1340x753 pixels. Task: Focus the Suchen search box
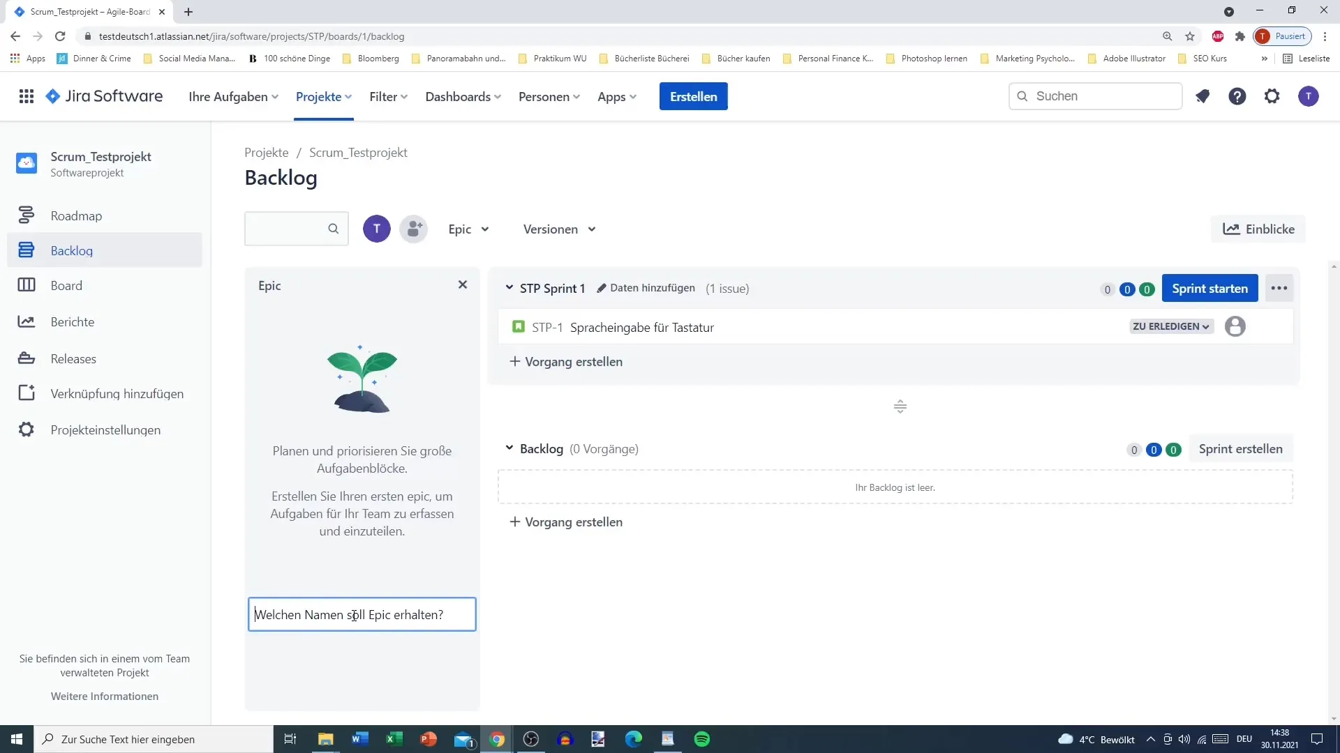point(1096,96)
